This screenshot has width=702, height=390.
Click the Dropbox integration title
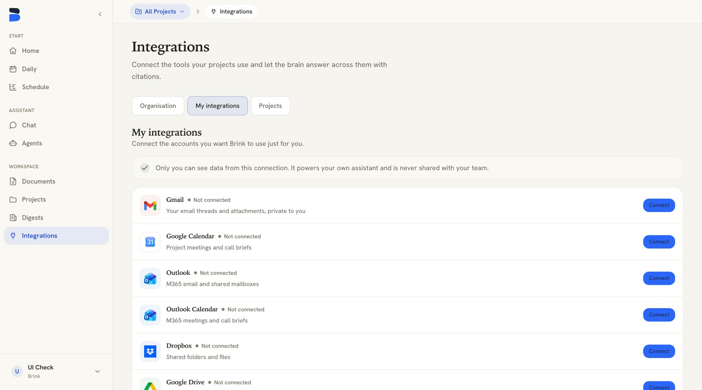click(x=179, y=346)
